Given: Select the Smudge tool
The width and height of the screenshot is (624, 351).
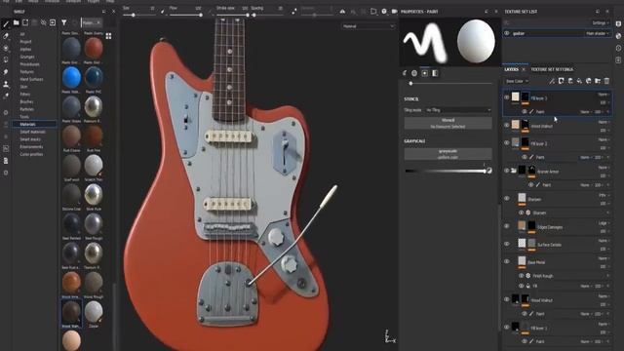Looking at the screenshot, I should coord(6,72).
